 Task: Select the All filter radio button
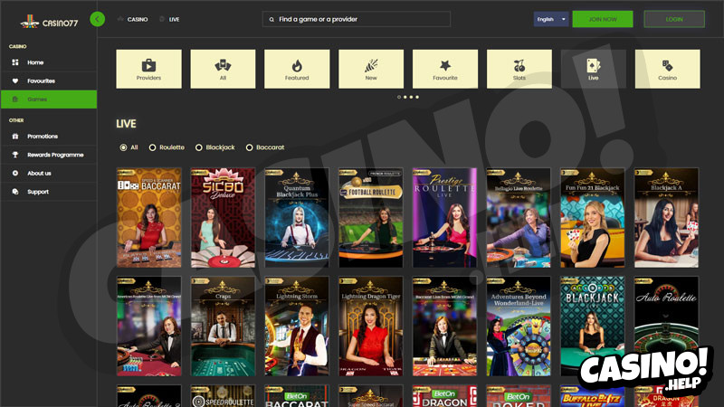point(123,147)
